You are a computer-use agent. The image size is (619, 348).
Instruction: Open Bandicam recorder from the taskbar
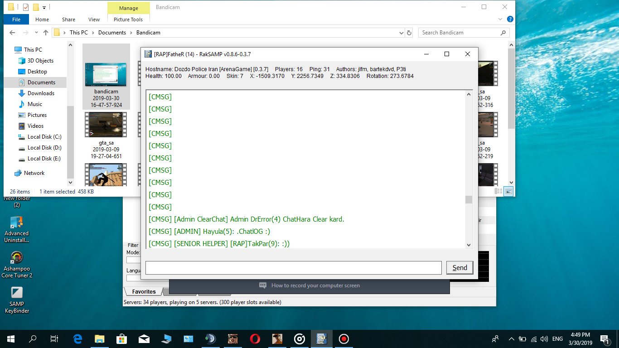pos(344,339)
